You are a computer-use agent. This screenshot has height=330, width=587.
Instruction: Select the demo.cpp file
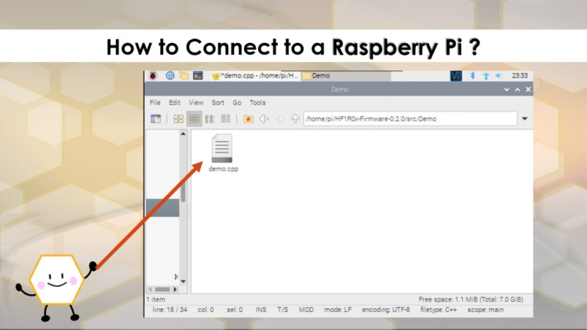click(x=223, y=153)
